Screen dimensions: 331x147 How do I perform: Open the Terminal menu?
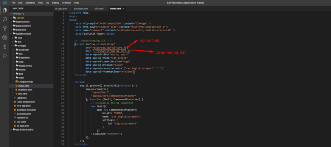coord(67,3)
